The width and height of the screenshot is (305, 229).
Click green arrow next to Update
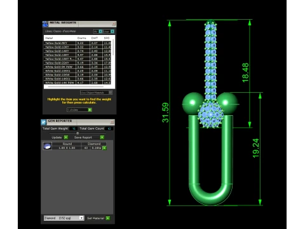[x=66, y=137]
